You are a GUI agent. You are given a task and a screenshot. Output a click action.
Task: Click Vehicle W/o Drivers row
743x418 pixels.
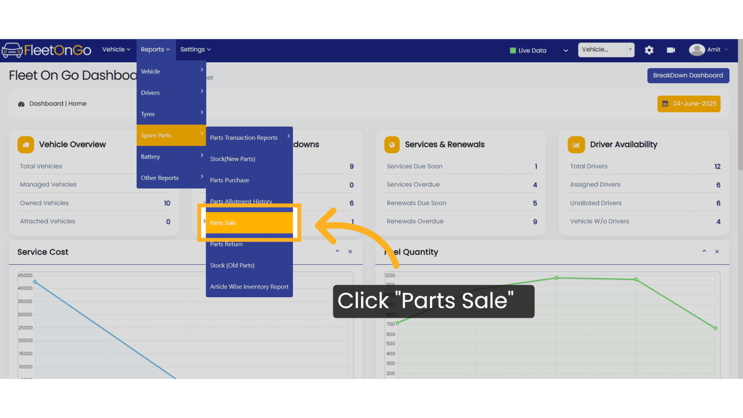645,221
